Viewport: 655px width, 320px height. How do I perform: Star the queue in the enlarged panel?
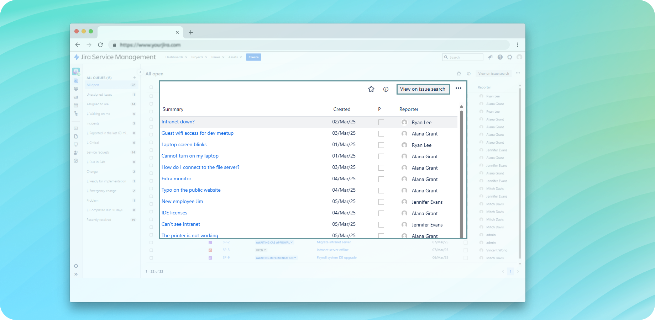coord(371,89)
